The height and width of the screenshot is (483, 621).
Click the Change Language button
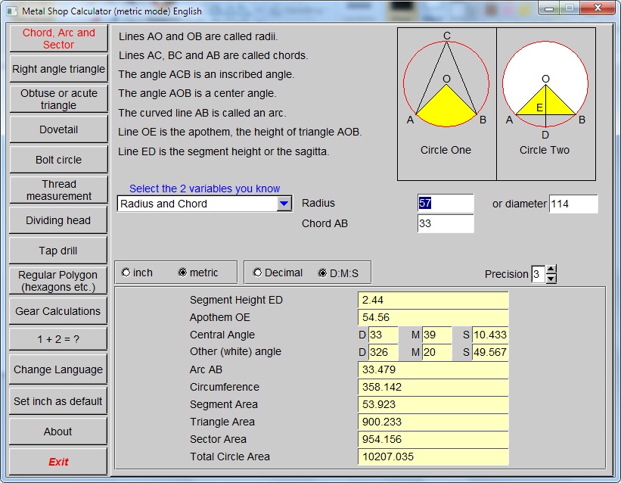click(58, 369)
